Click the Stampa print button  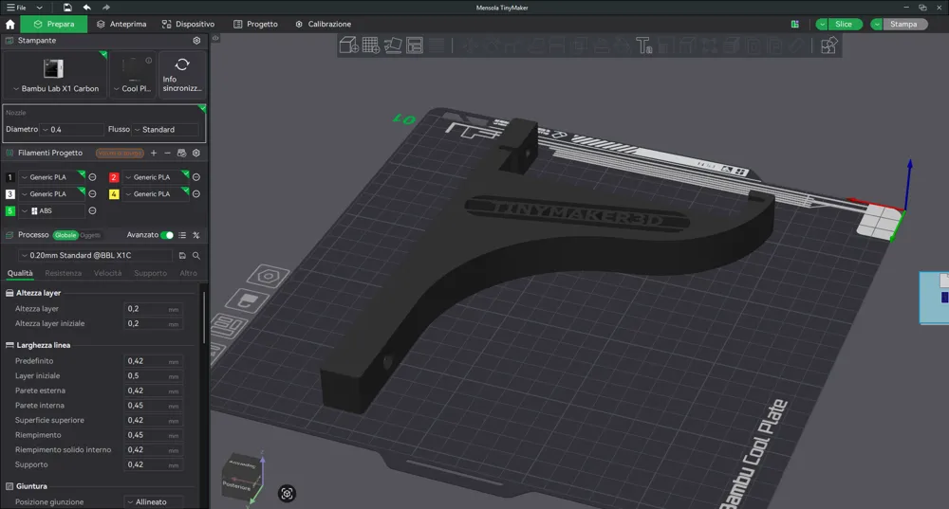point(904,25)
